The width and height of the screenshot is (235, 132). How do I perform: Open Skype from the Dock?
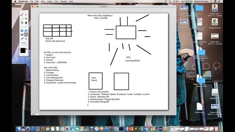(116, 129)
